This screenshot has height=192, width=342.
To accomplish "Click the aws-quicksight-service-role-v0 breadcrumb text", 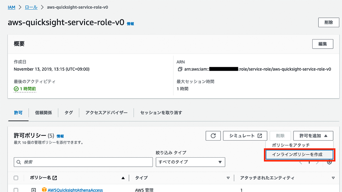I will [x=77, y=7].
